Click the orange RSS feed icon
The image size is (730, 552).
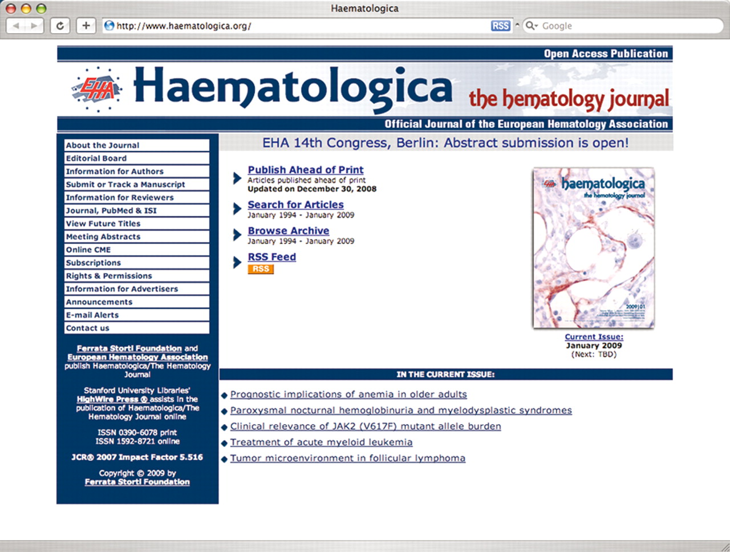coord(261,269)
